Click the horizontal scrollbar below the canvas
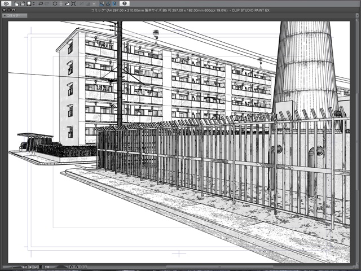This screenshot has height=271, width=361. point(221,267)
